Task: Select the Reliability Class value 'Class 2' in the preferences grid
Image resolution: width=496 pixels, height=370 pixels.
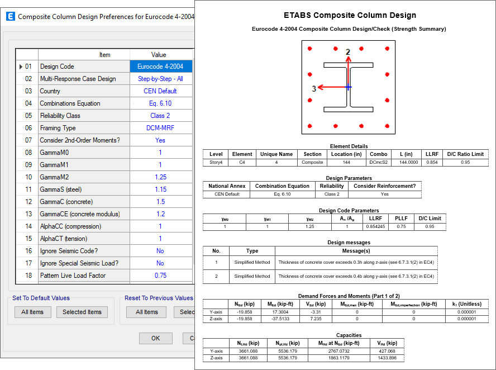Action: point(161,116)
